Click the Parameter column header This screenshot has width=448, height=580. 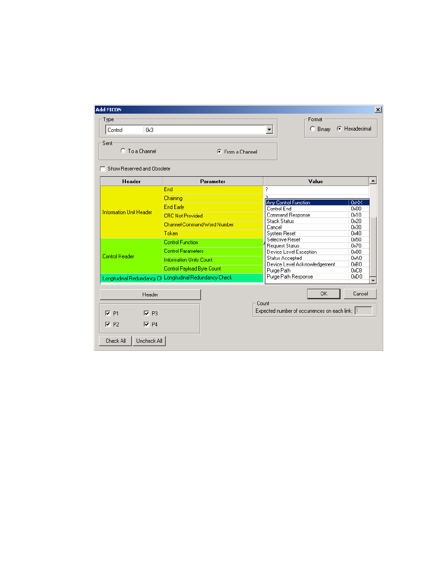pyautogui.click(x=213, y=181)
